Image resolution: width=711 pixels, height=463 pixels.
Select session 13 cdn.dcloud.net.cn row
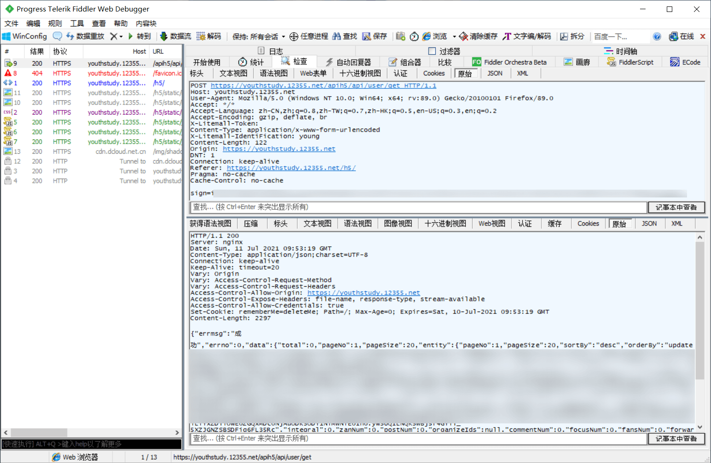pos(92,151)
